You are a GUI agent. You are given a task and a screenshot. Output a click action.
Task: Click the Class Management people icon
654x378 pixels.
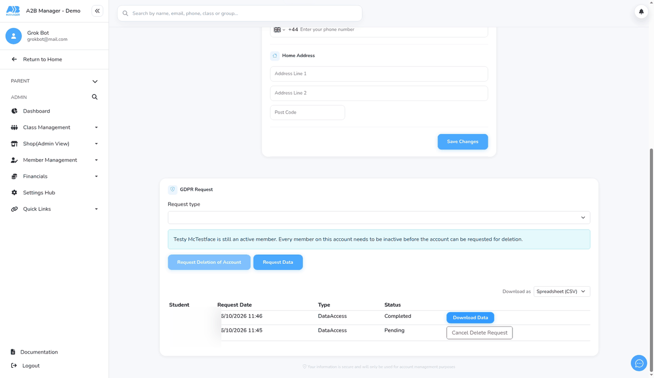pyautogui.click(x=14, y=128)
